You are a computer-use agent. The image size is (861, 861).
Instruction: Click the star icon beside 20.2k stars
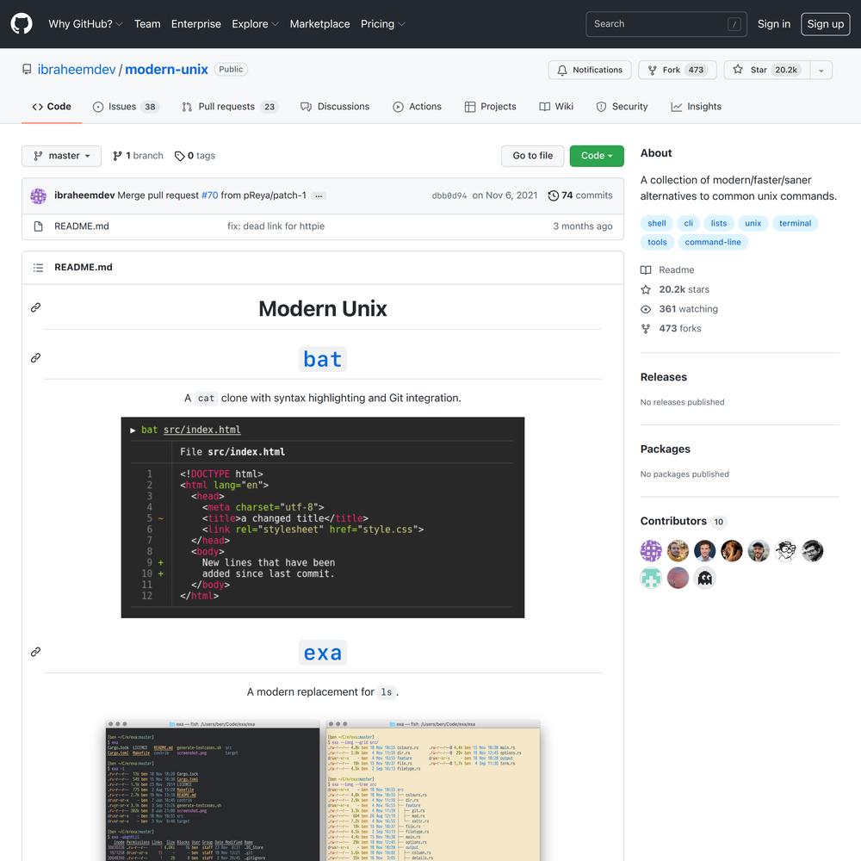(x=646, y=289)
